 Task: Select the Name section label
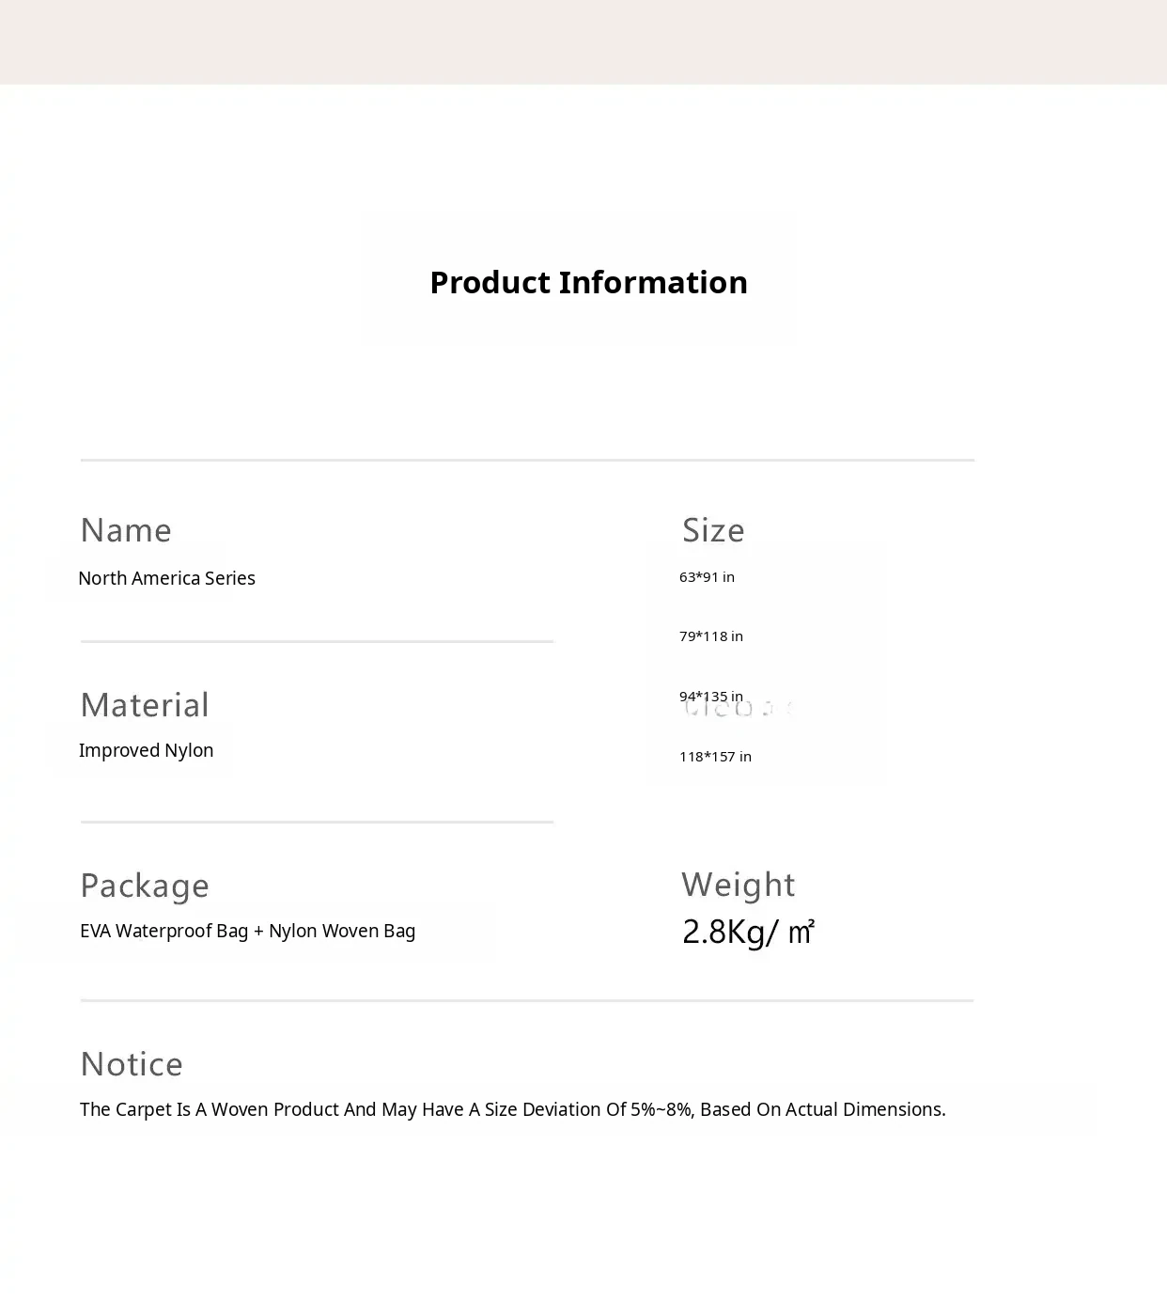coord(126,530)
